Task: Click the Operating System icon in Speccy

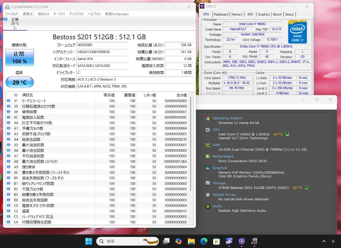Action: coord(208,118)
